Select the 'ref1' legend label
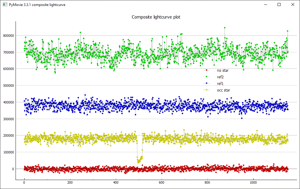 point(220,84)
